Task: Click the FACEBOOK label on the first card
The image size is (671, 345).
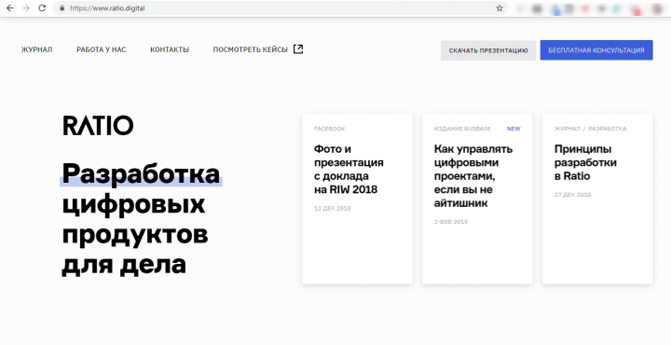Action: click(x=330, y=129)
